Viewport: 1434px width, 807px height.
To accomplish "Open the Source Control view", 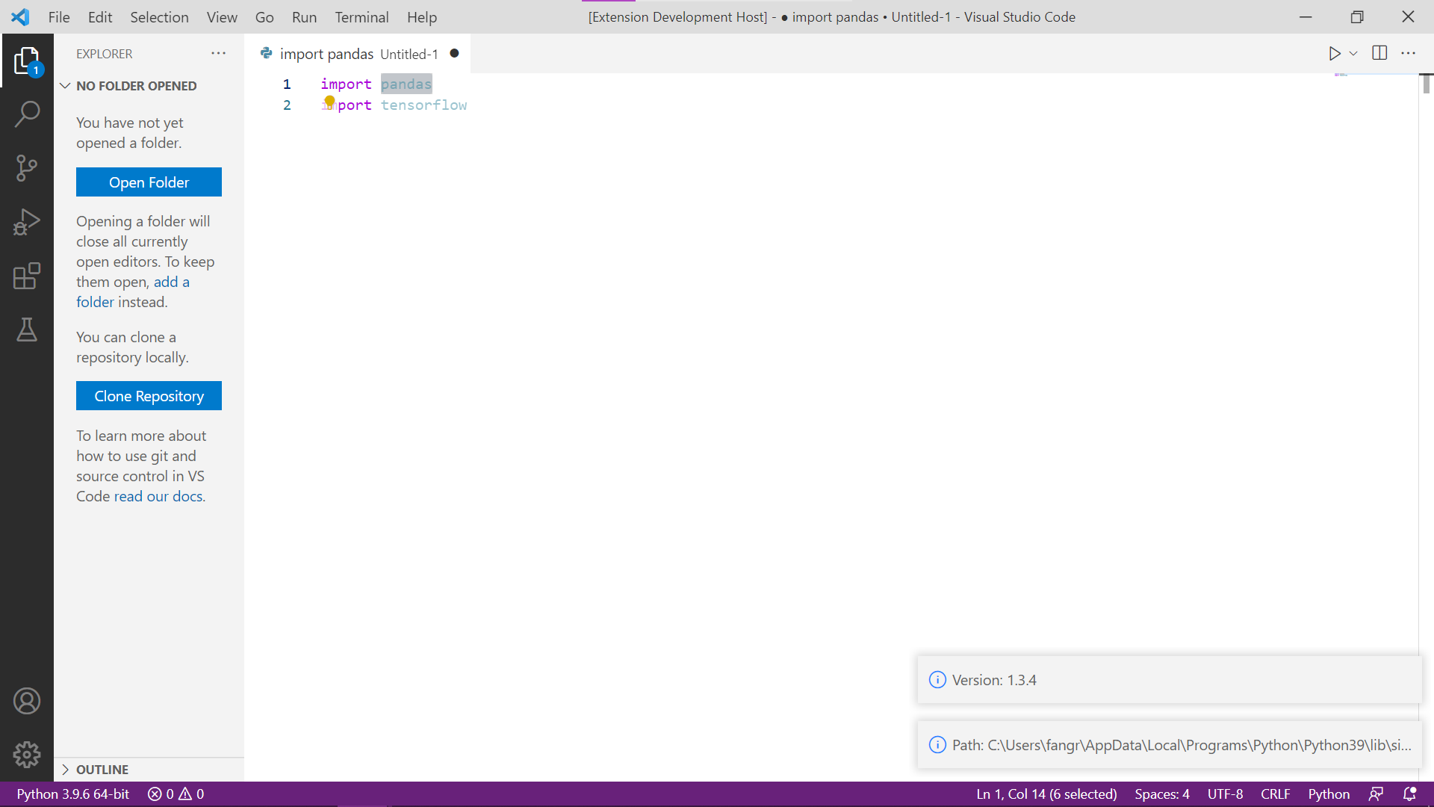I will 27,168.
